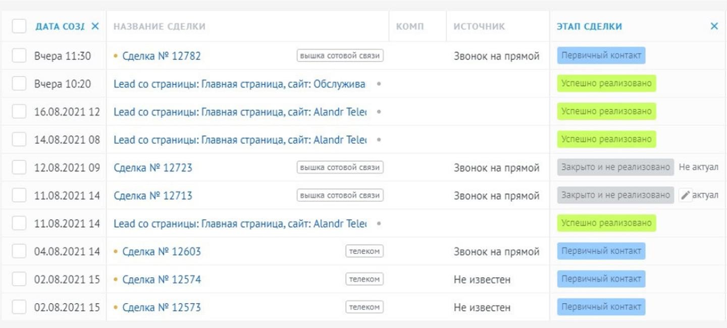Click Успешно реализовано stage in 14.08.2021 row

click(x=606, y=139)
